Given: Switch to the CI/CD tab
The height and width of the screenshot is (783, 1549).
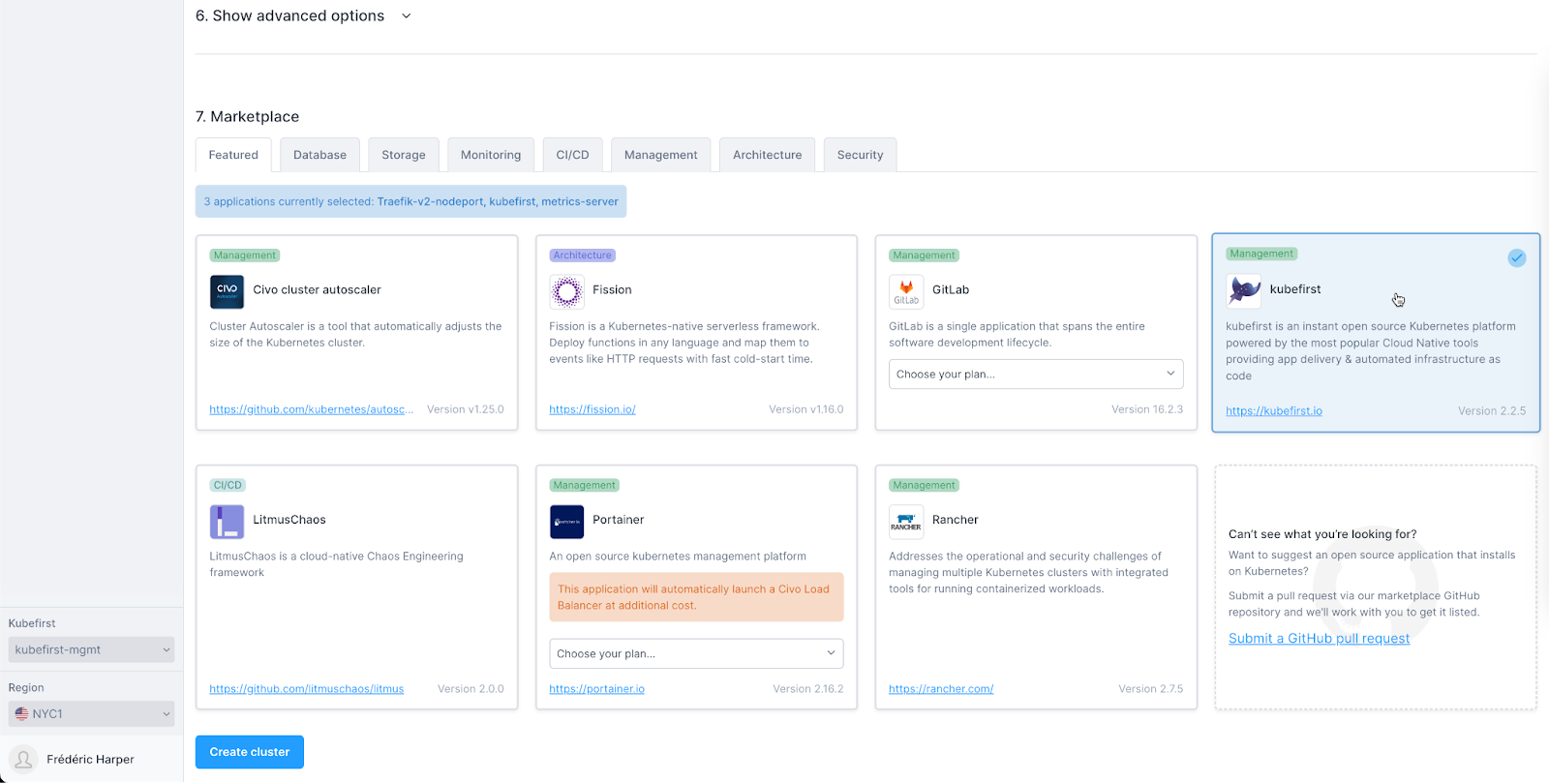Looking at the screenshot, I should click(572, 155).
